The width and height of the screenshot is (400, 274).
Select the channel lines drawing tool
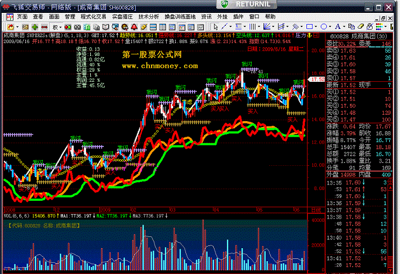tap(281, 26)
